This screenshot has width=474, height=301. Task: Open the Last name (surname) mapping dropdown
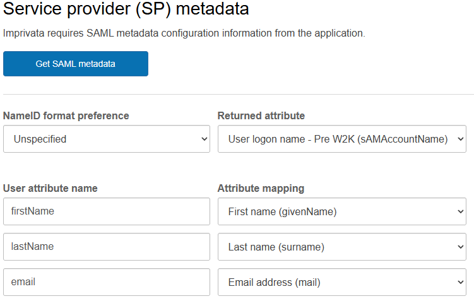(342, 247)
